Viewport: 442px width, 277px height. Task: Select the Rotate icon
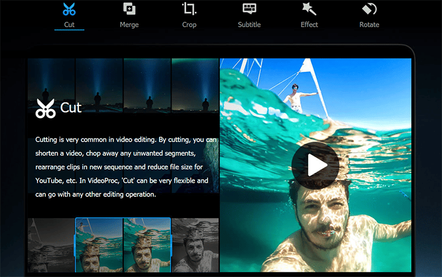(x=369, y=9)
